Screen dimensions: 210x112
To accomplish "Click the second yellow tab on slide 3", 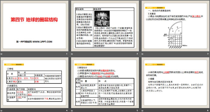I will click(160, 8).
